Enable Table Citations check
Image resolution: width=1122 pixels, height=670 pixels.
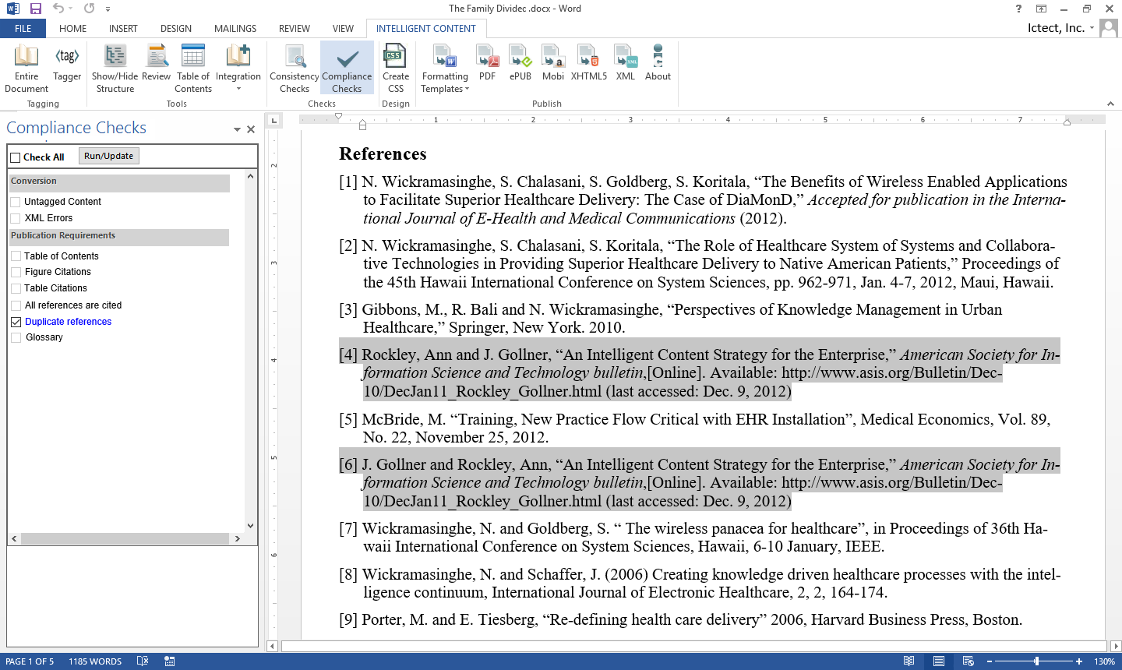click(16, 288)
